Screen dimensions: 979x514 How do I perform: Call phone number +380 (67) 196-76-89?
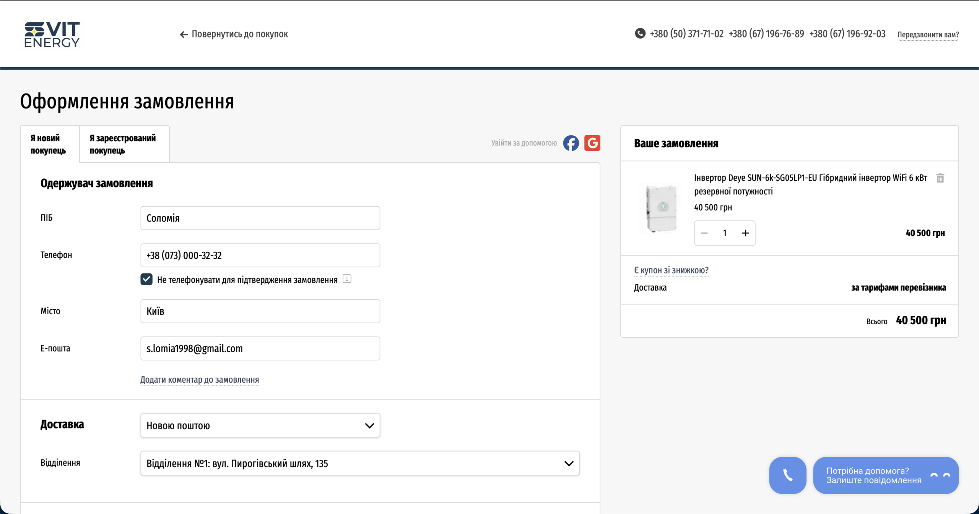[x=766, y=34]
